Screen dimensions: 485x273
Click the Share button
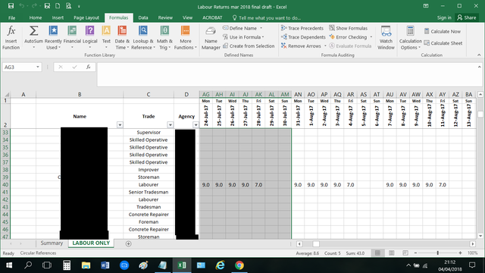click(x=467, y=17)
